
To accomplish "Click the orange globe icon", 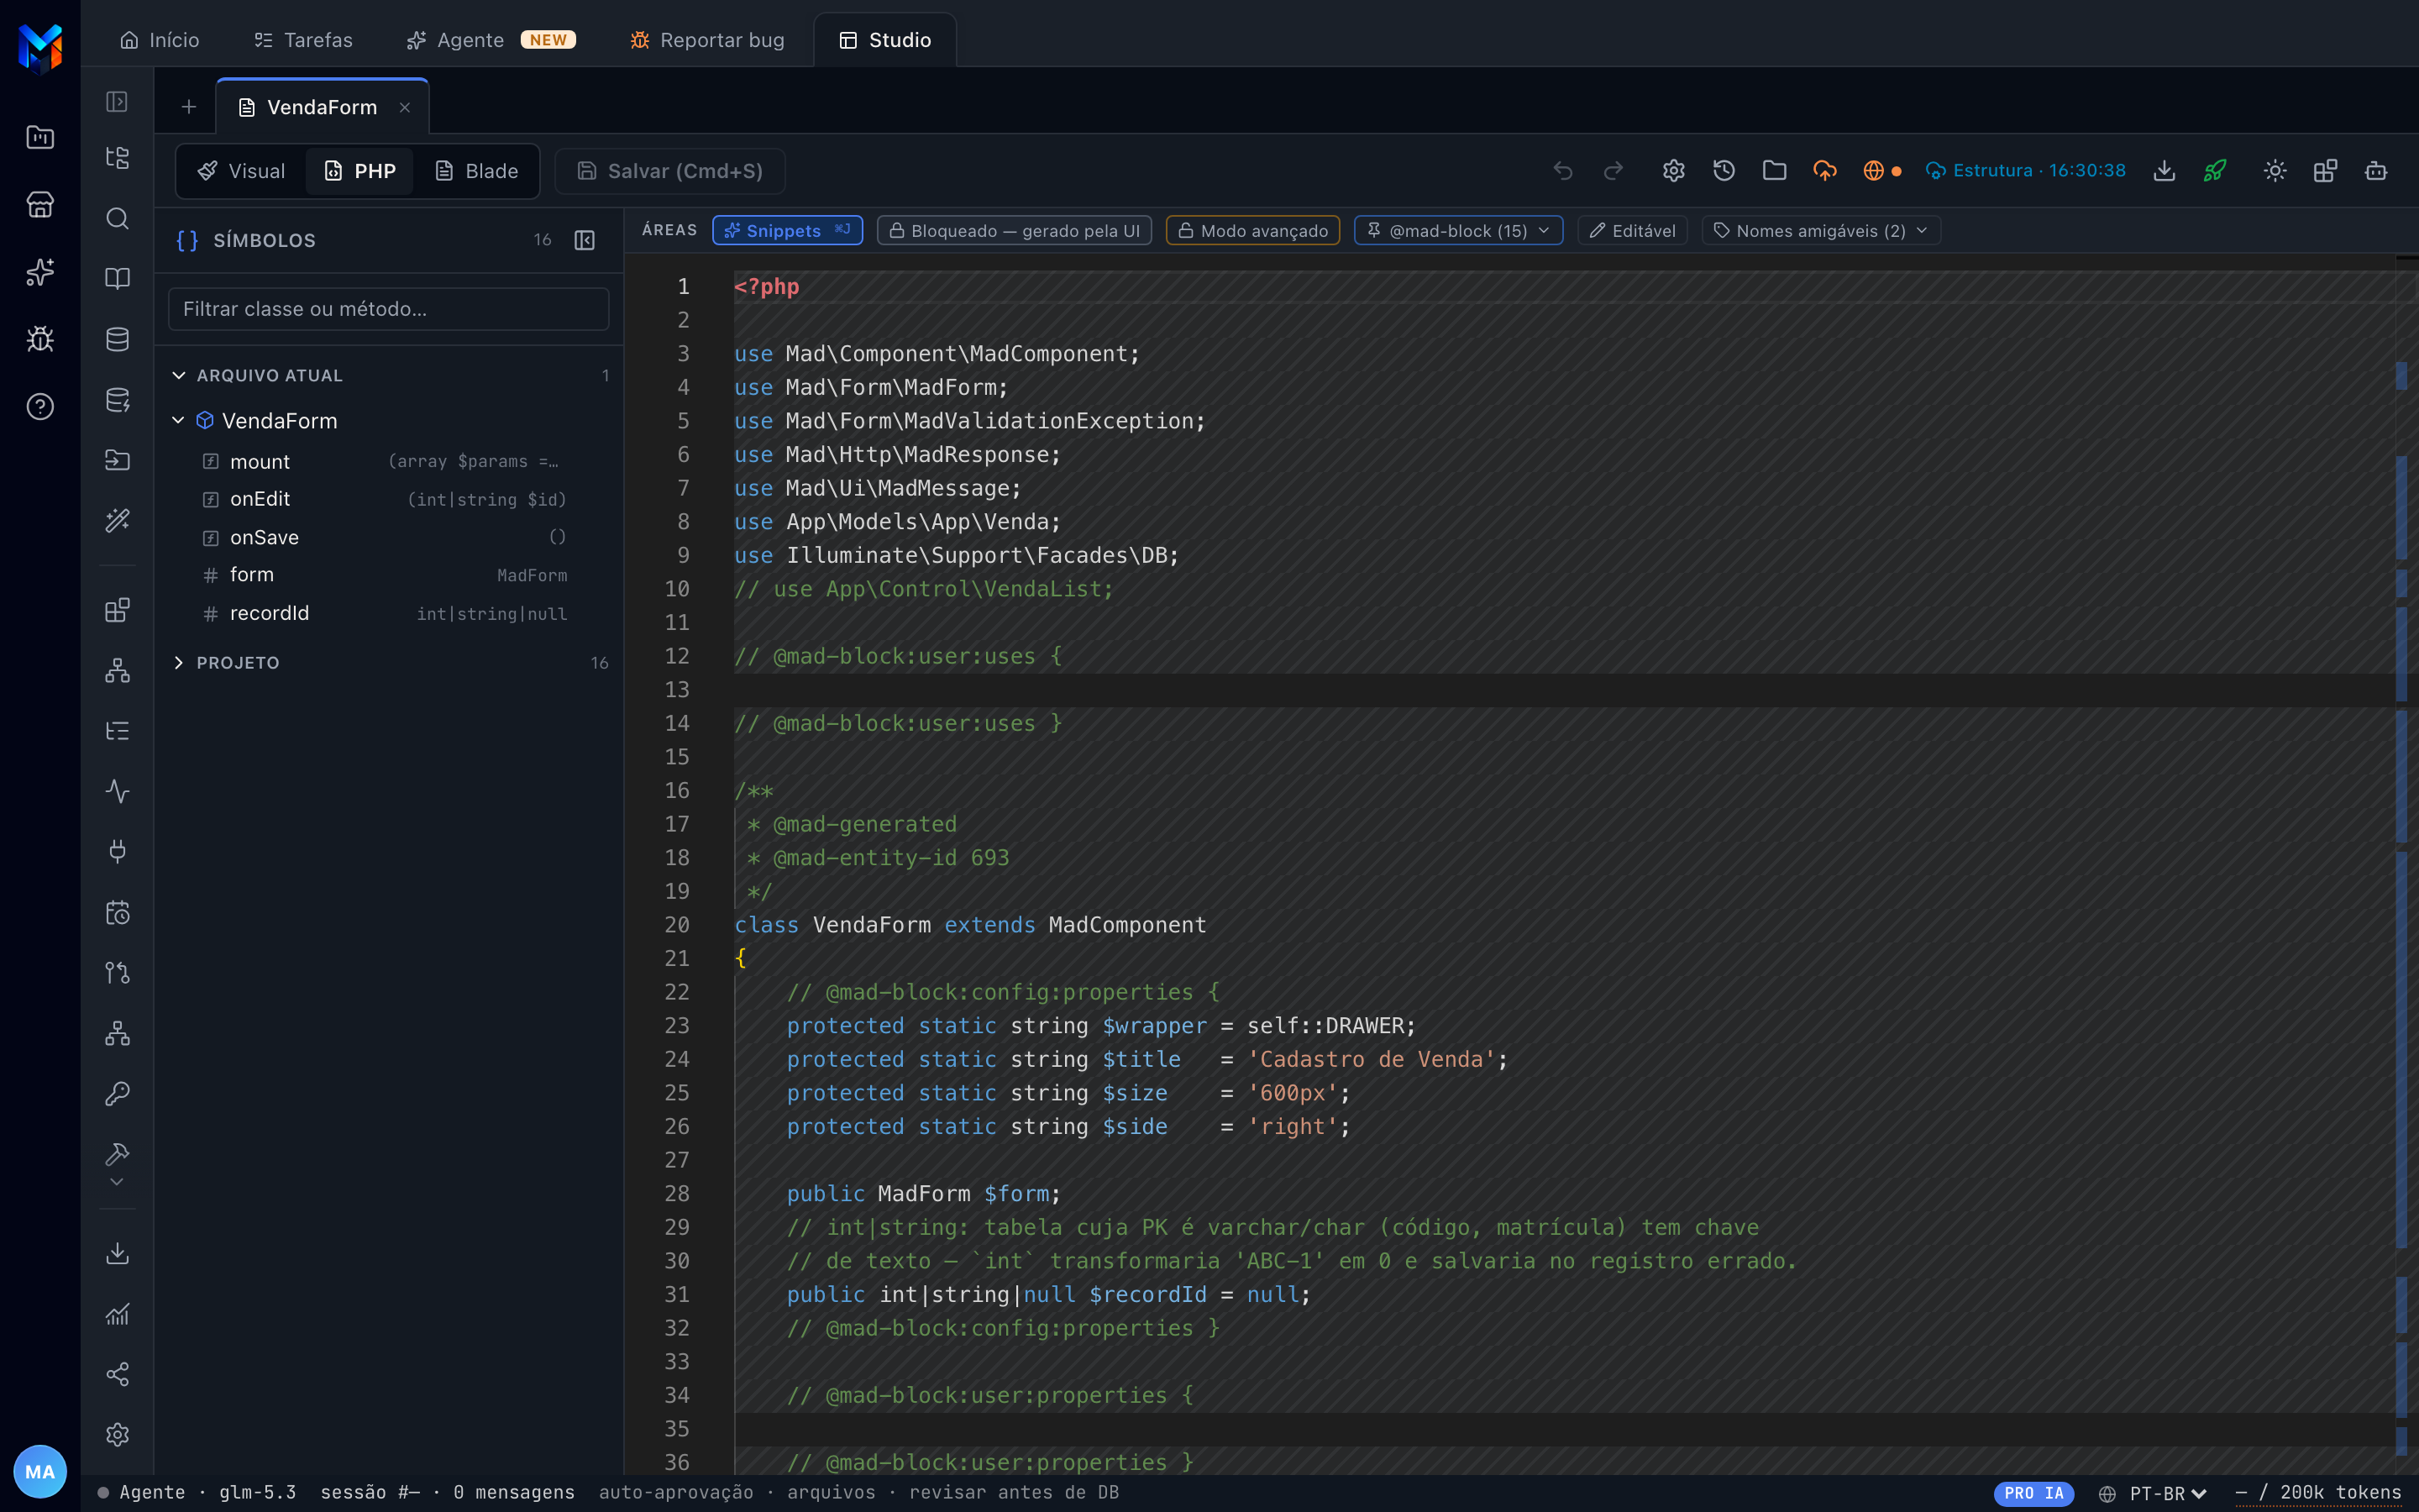I will [1874, 171].
